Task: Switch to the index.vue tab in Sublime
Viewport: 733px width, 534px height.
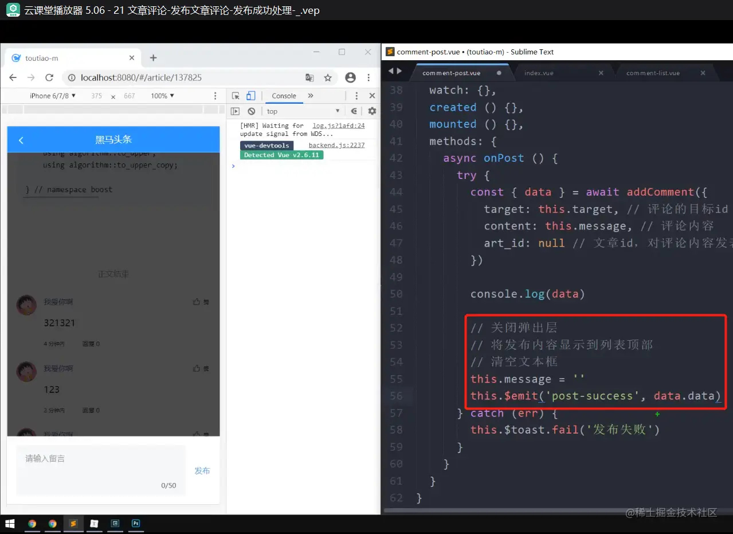Action: click(x=539, y=73)
